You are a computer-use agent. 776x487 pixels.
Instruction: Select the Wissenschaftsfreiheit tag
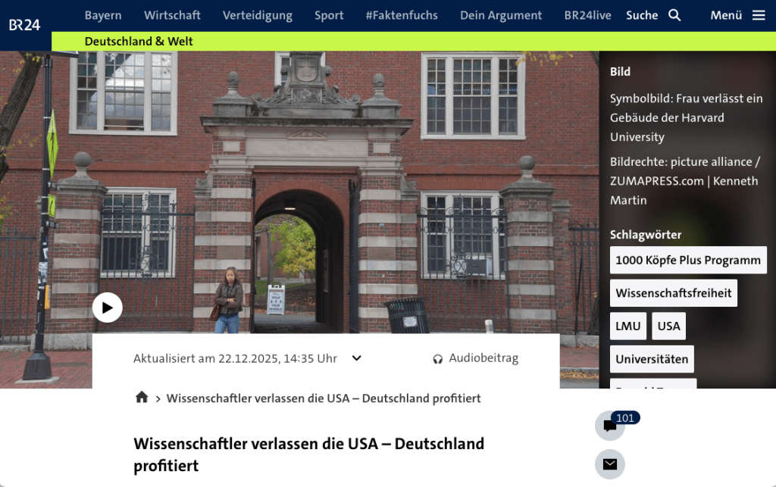[674, 293]
